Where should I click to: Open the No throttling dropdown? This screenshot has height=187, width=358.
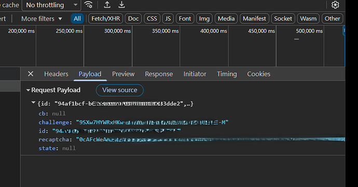[x=51, y=5]
